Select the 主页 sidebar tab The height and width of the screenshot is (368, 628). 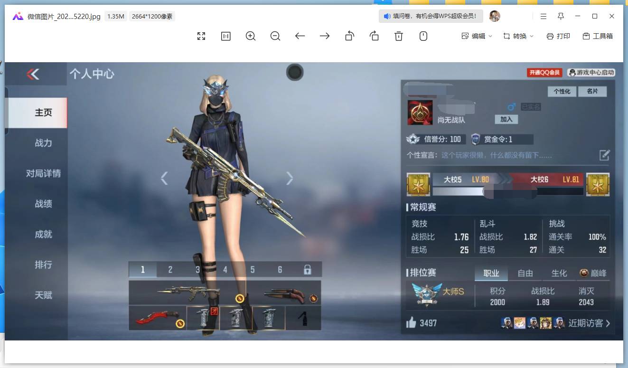[37, 113]
